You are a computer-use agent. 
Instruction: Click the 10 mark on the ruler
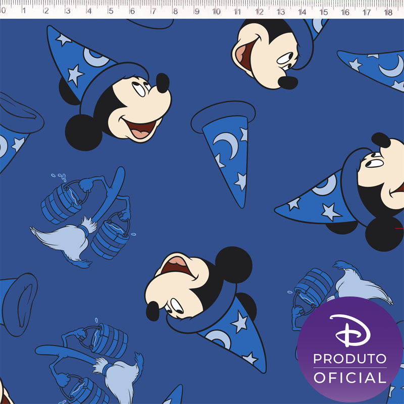click(216, 12)
